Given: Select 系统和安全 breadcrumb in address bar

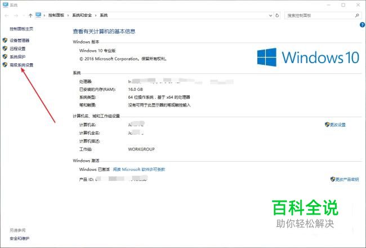Looking at the screenshot, I should tap(82, 15).
